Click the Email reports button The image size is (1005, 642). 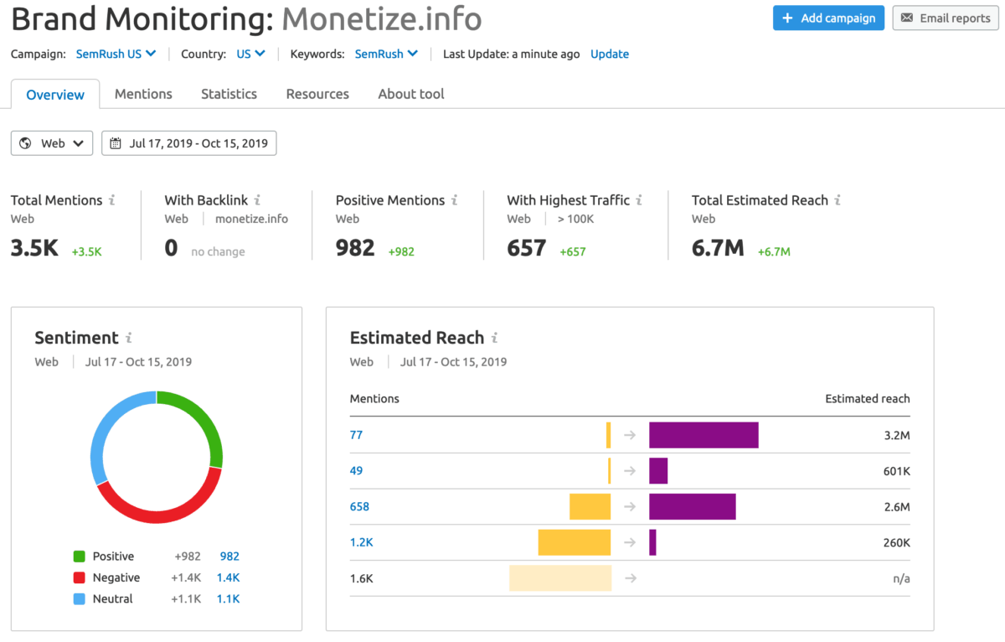coord(946,18)
